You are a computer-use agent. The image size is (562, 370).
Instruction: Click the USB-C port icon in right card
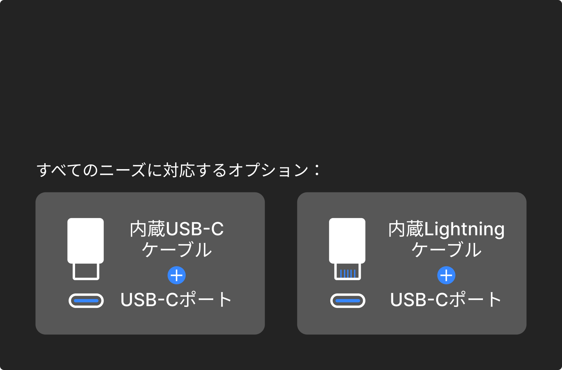348,301
